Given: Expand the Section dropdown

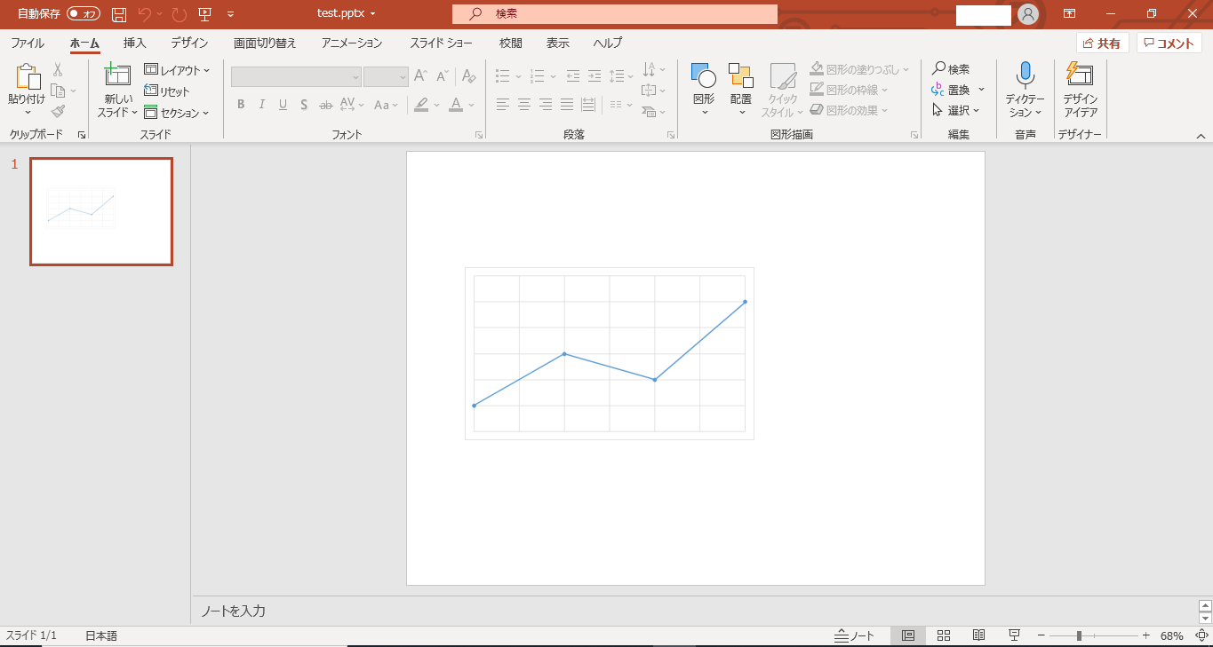Looking at the screenshot, I should click(x=177, y=113).
